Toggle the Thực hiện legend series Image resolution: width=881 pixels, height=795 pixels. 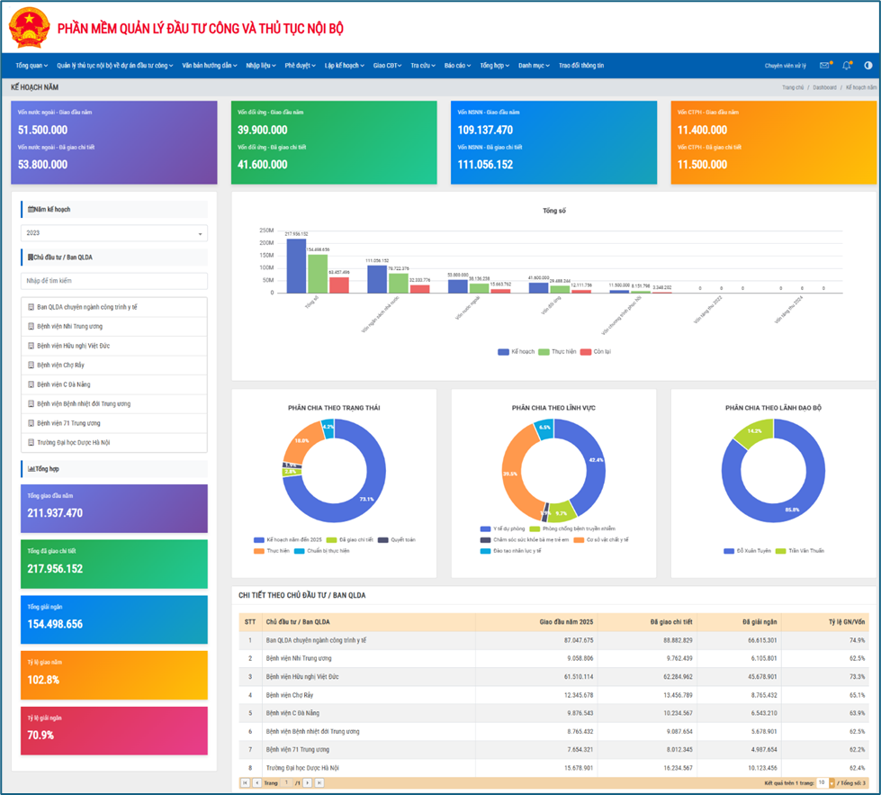pos(556,352)
